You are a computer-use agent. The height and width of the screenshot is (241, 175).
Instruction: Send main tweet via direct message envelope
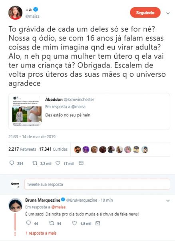point(81,163)
